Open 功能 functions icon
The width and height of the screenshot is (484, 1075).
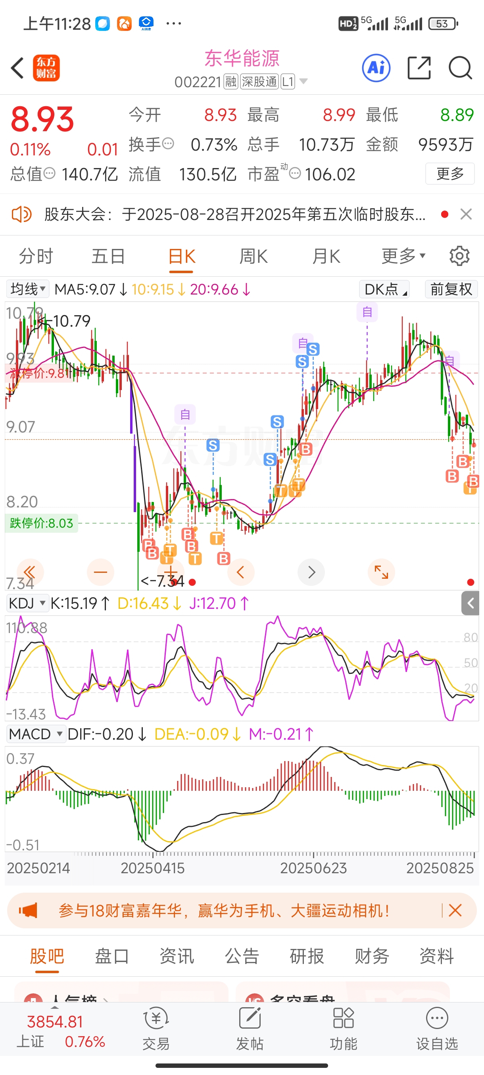point(343,1028)
